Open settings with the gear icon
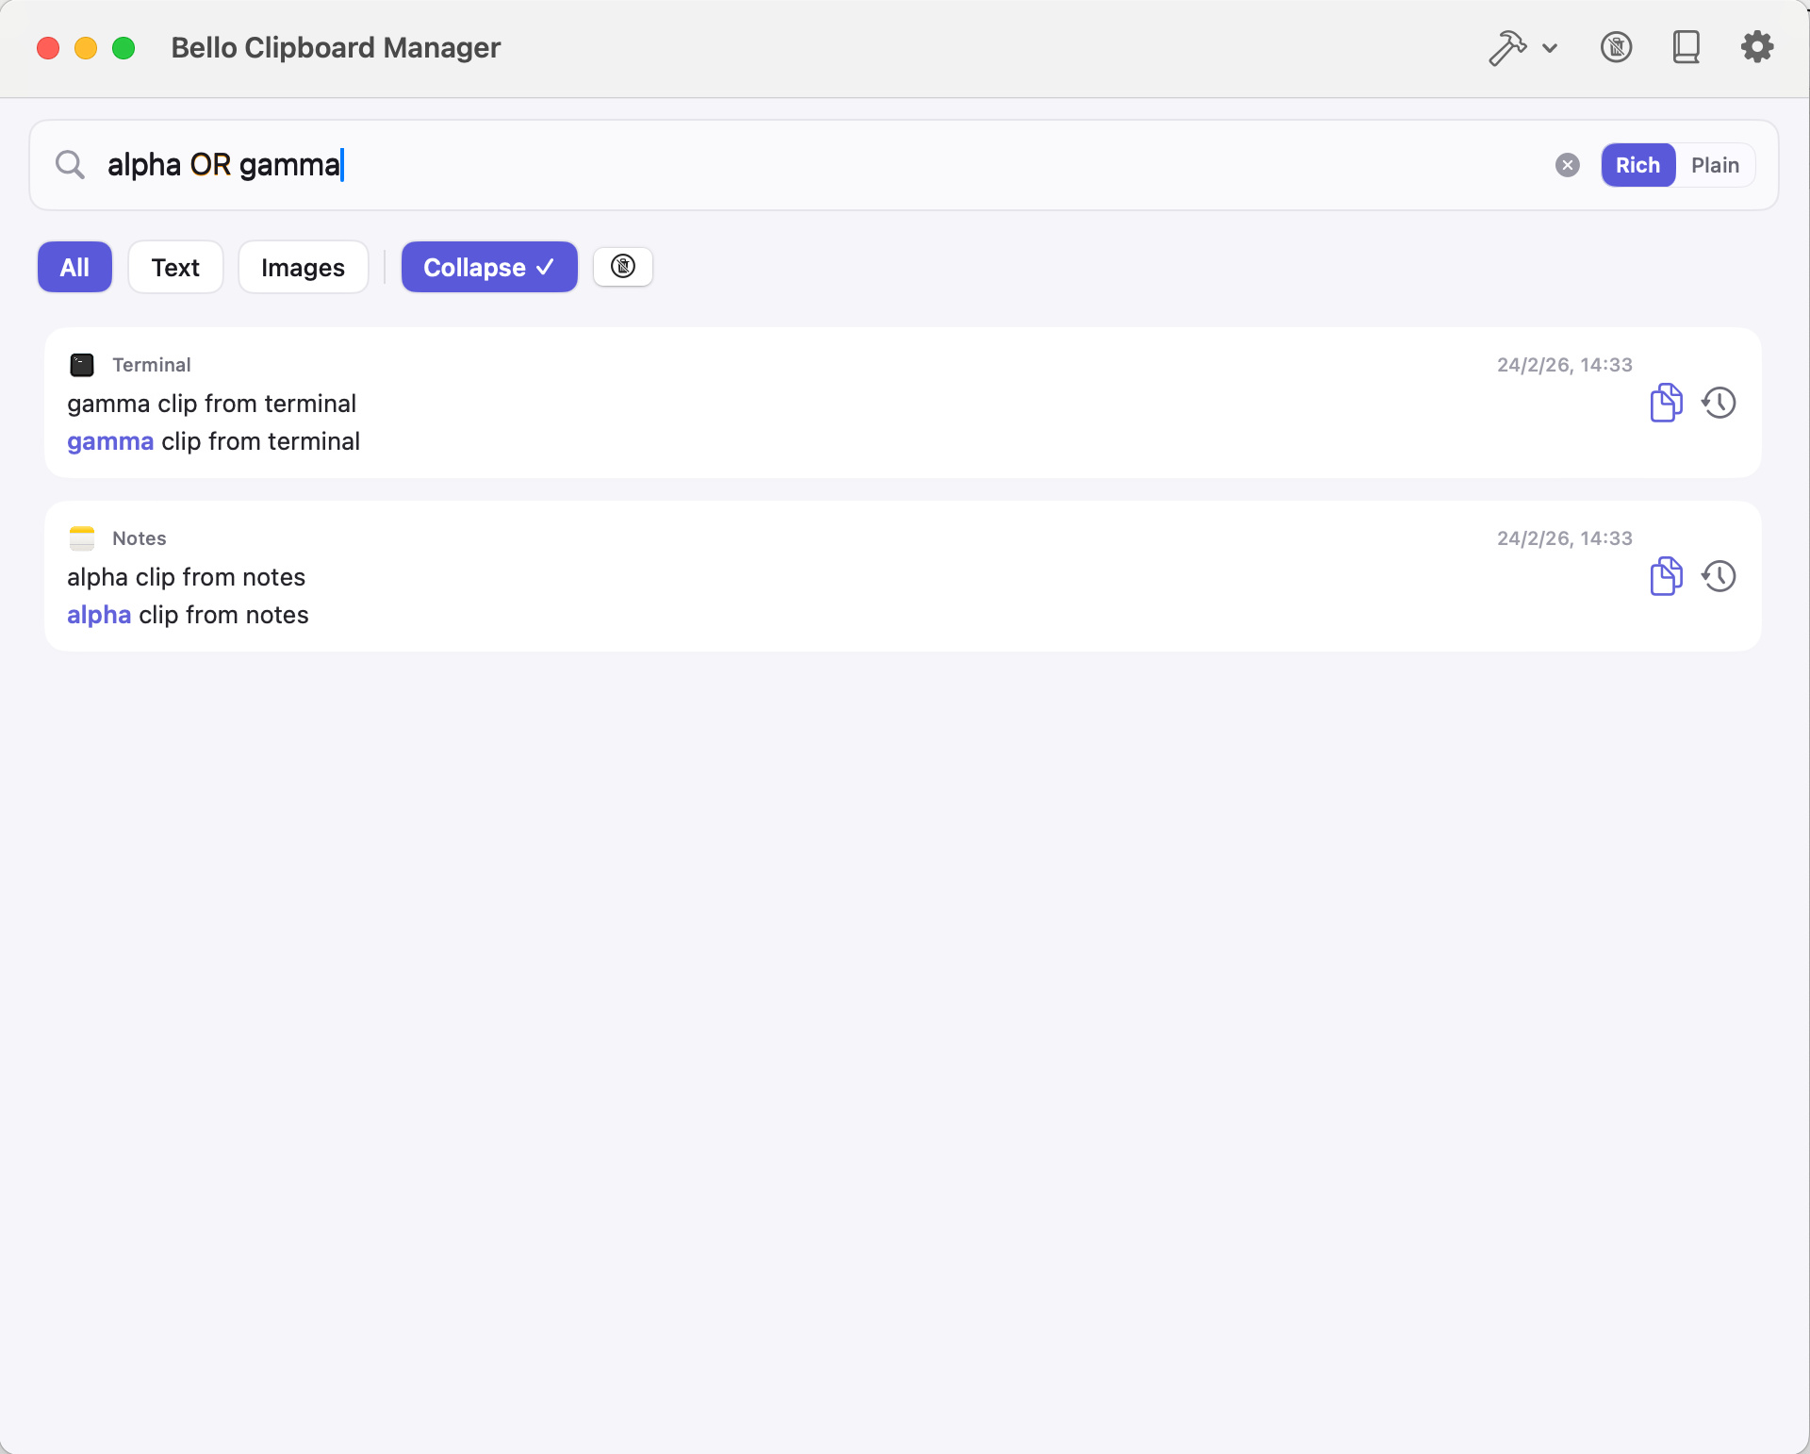Viewport: 1810px width, 1454px height. [1756, 47]
